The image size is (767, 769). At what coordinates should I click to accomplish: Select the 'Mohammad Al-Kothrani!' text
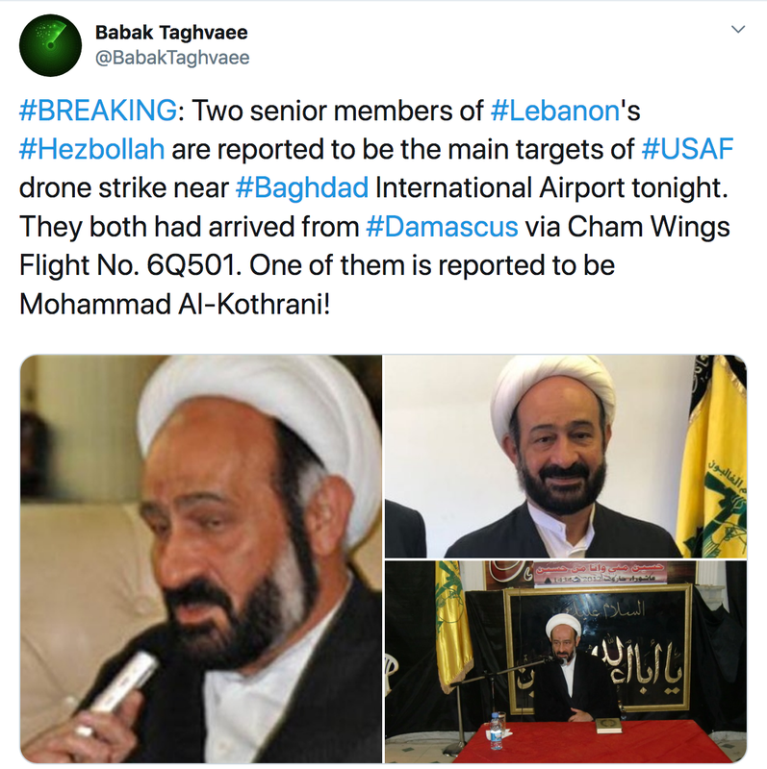175,304
